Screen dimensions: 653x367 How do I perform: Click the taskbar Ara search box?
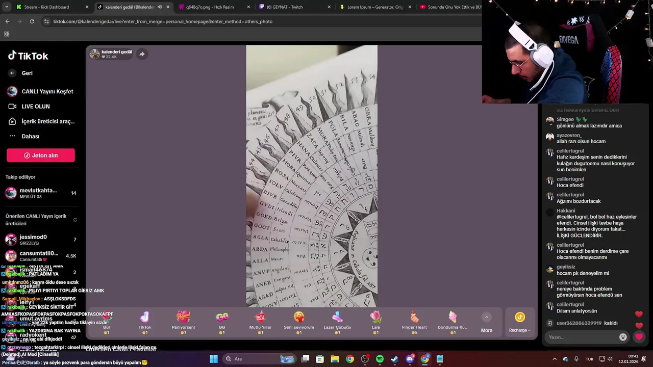tap(260, 359)
